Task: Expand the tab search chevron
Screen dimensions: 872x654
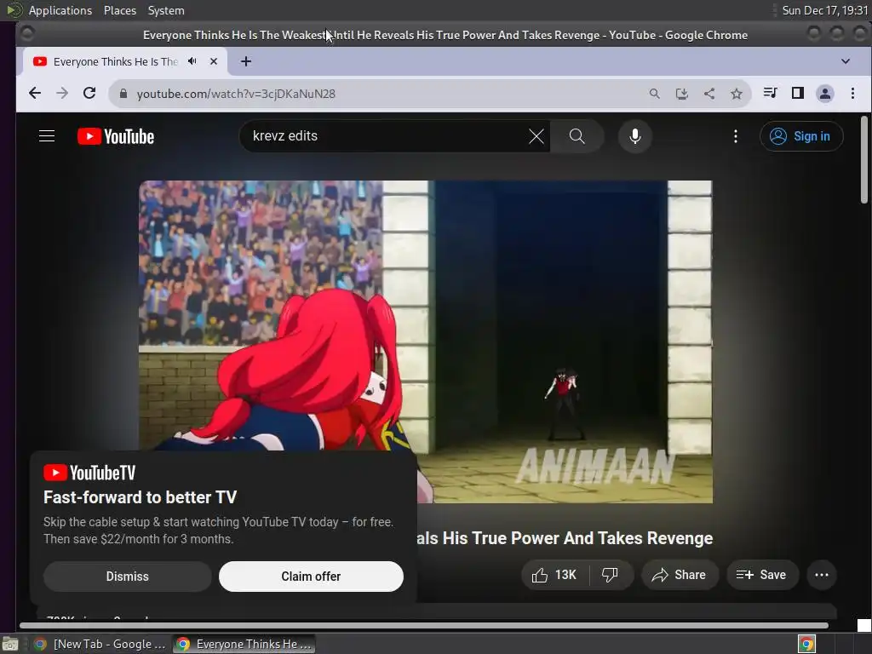Action: 846,61
